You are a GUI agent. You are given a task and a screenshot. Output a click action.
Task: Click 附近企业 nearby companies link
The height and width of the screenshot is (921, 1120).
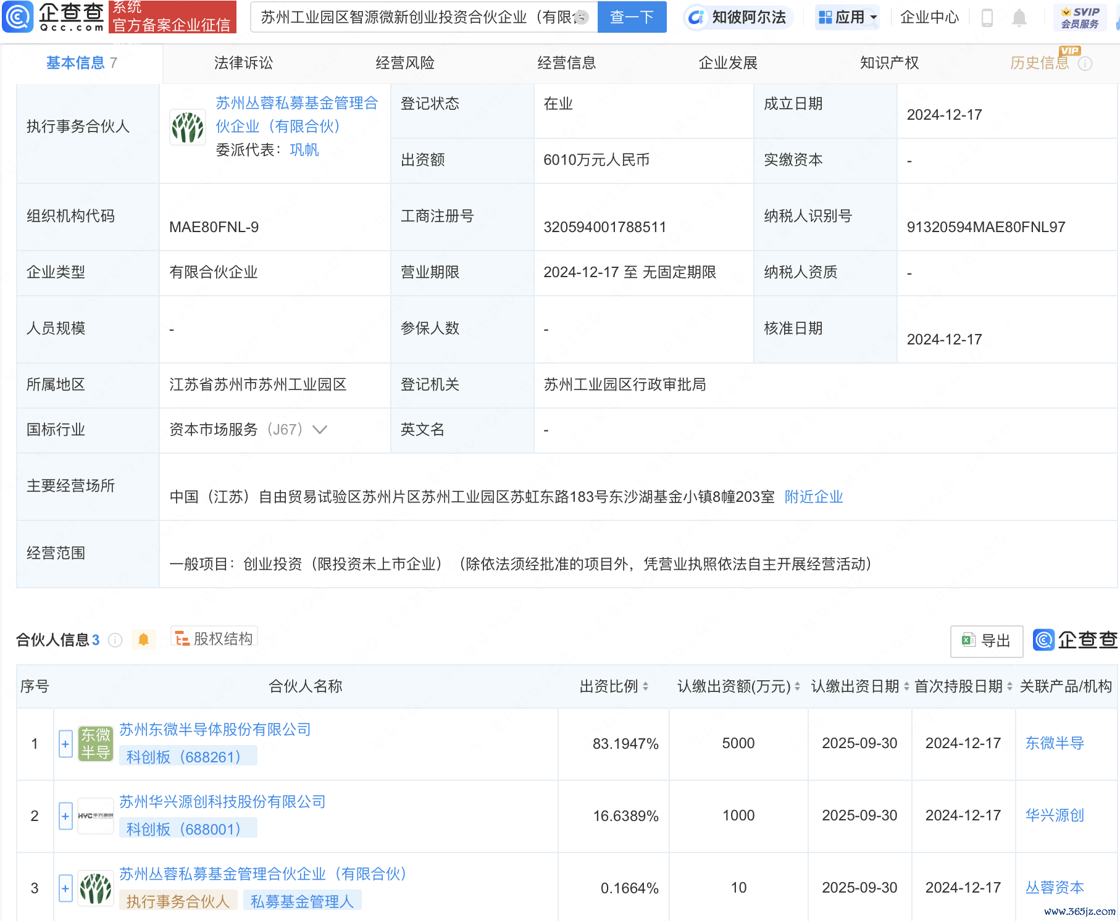pyautogui.click(x=814, y=497)
